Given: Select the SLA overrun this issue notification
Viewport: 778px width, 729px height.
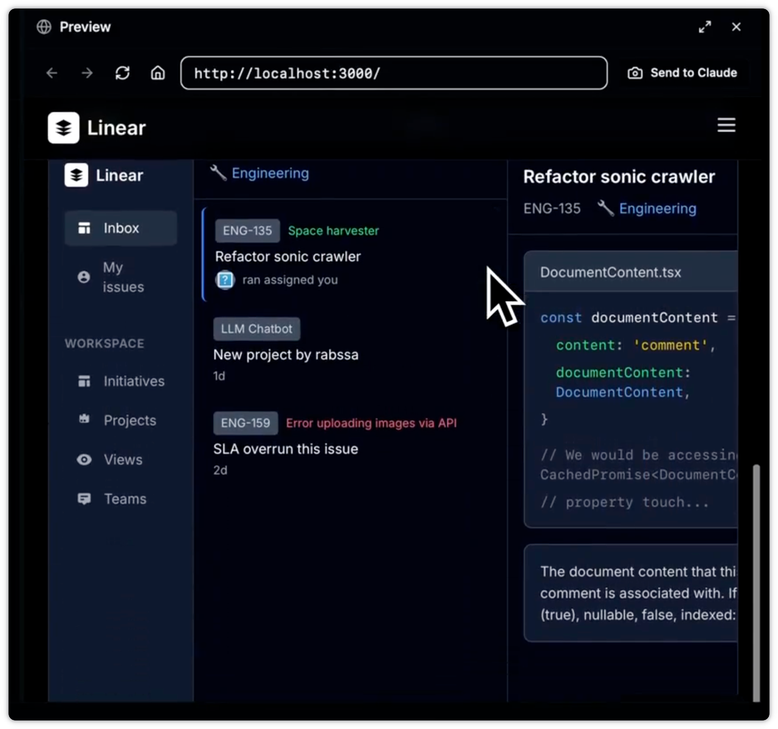Looking at the screenshot, I should [286, 449].
